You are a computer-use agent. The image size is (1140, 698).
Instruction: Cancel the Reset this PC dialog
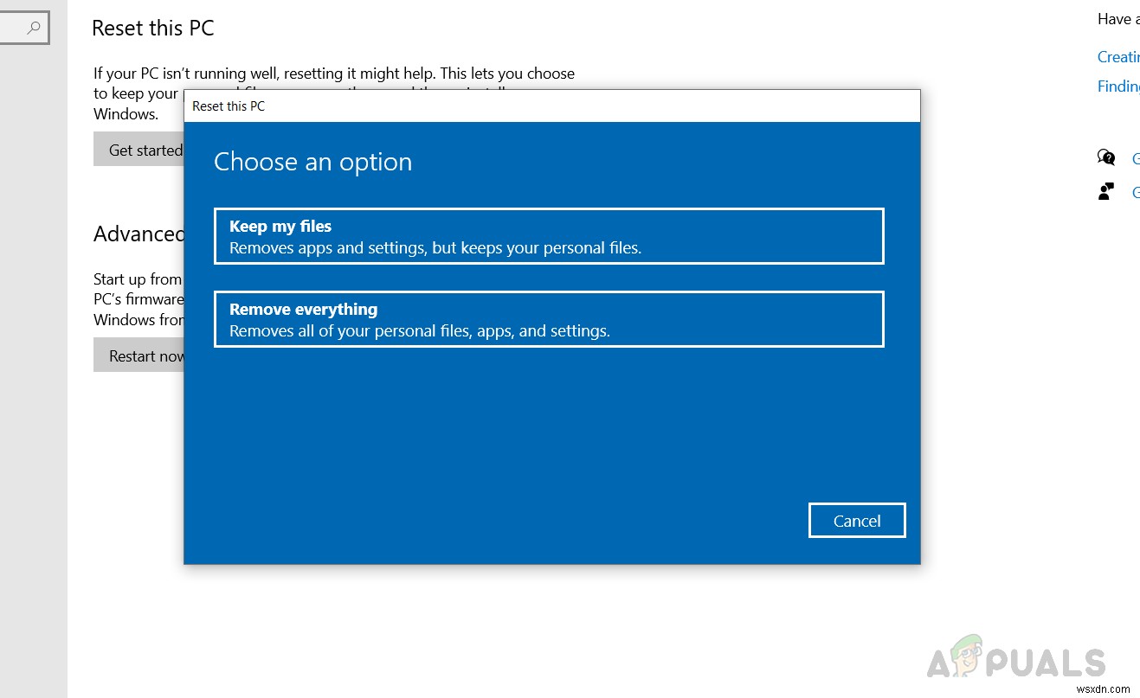tap(856, 520)
